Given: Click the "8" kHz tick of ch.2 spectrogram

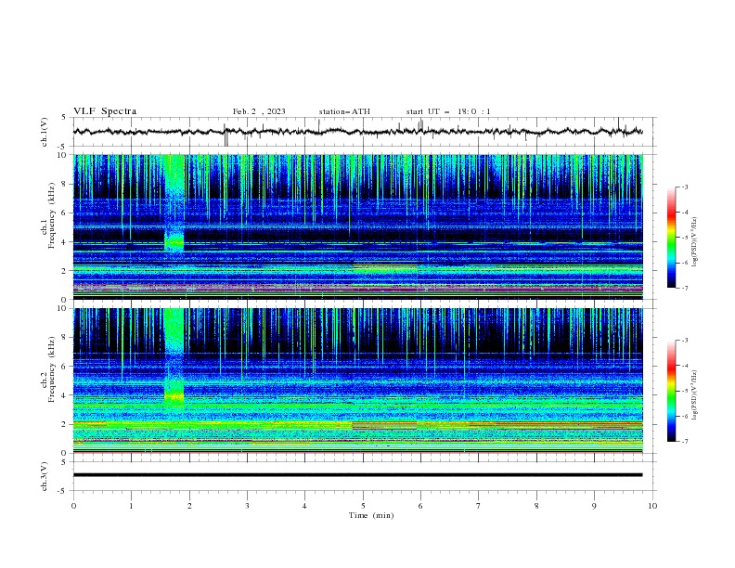Looking at the screenshot, I should 64,338.
